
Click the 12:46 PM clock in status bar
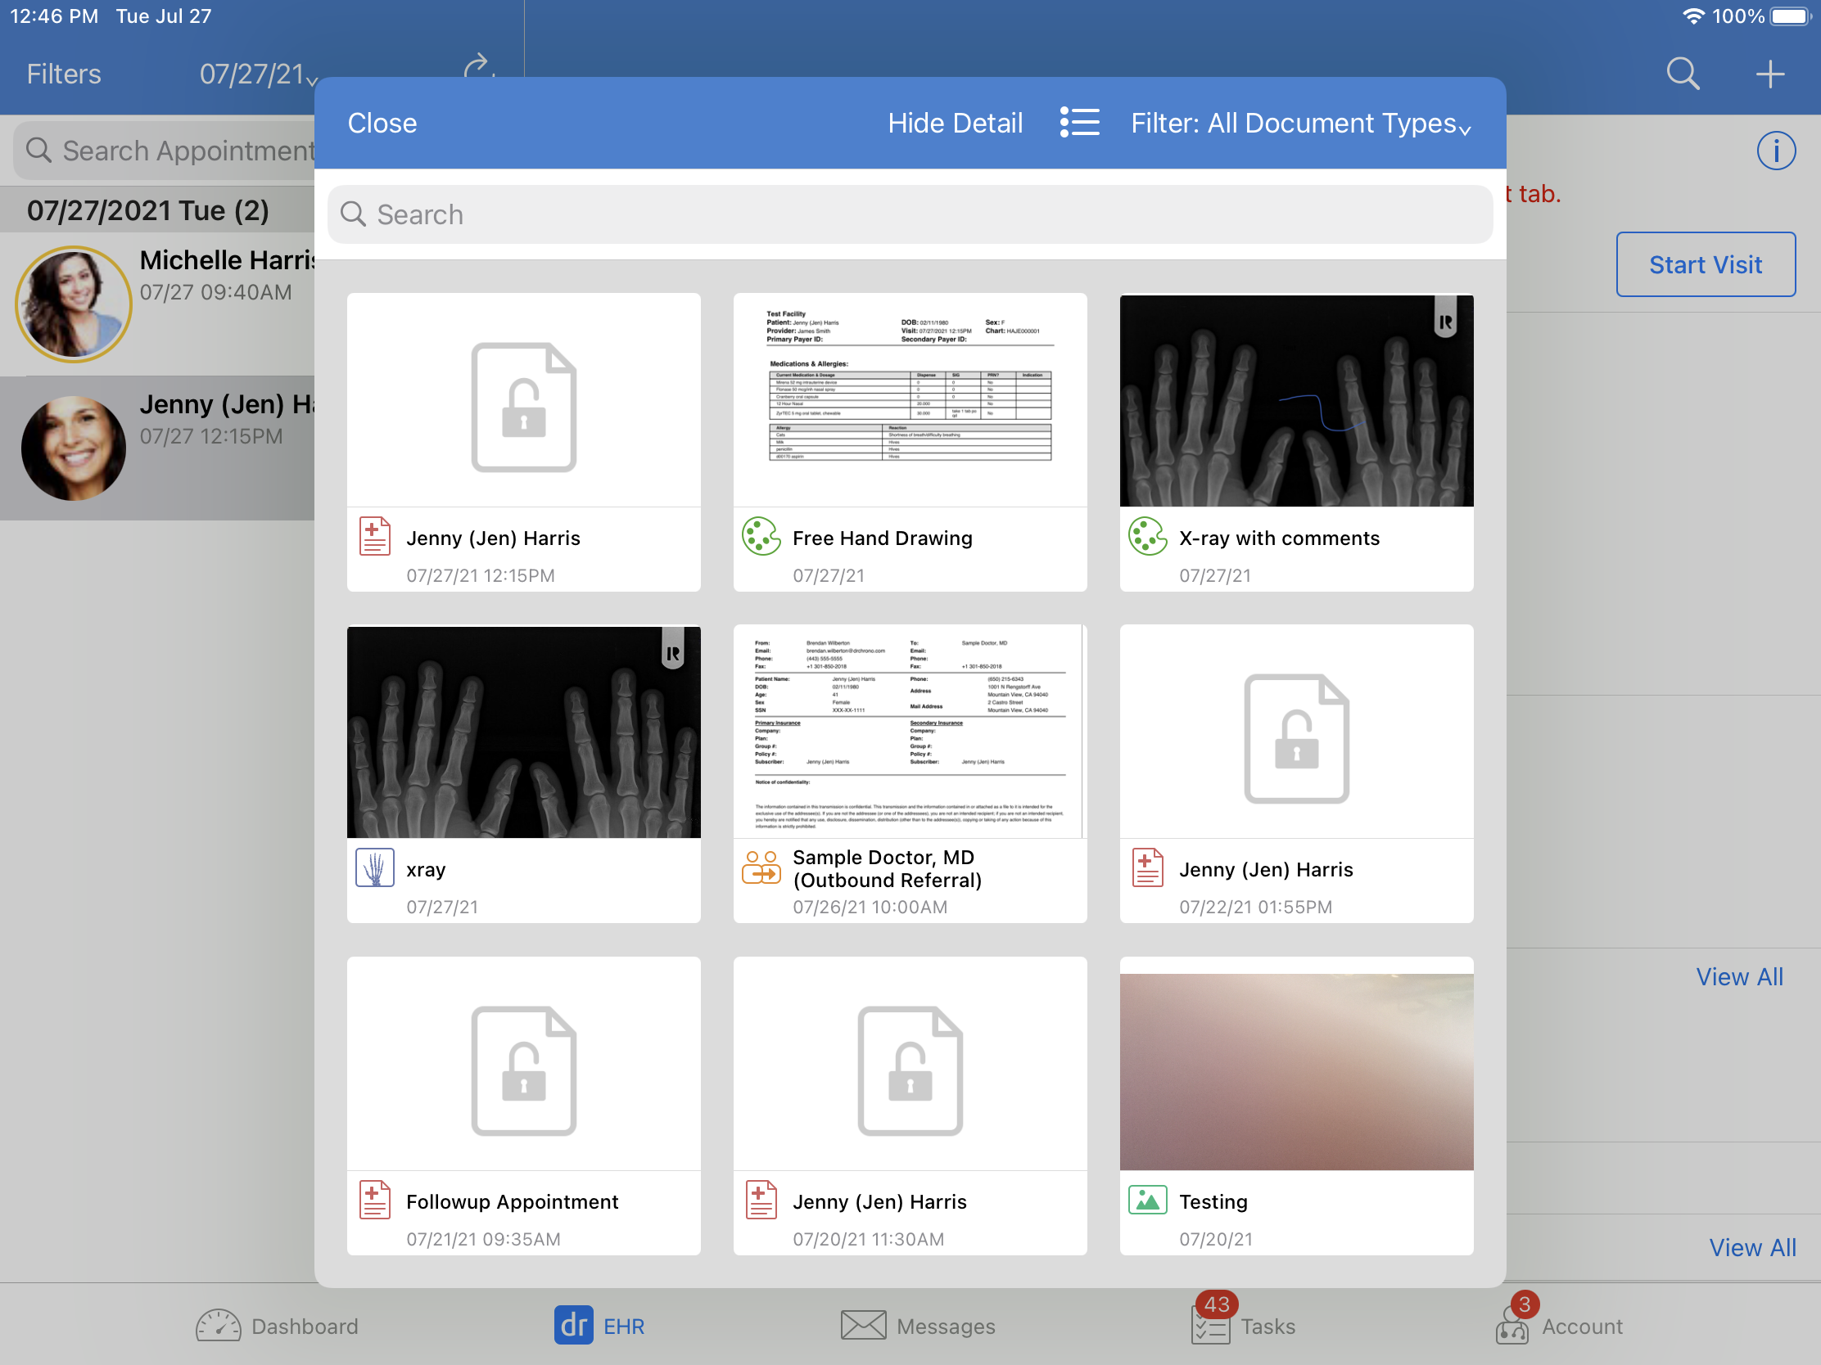pos(53,16)
